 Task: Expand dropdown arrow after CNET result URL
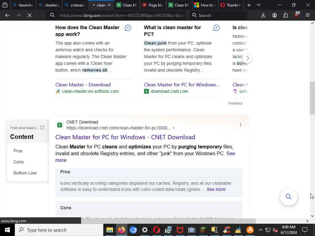click(x=173, y=128)
